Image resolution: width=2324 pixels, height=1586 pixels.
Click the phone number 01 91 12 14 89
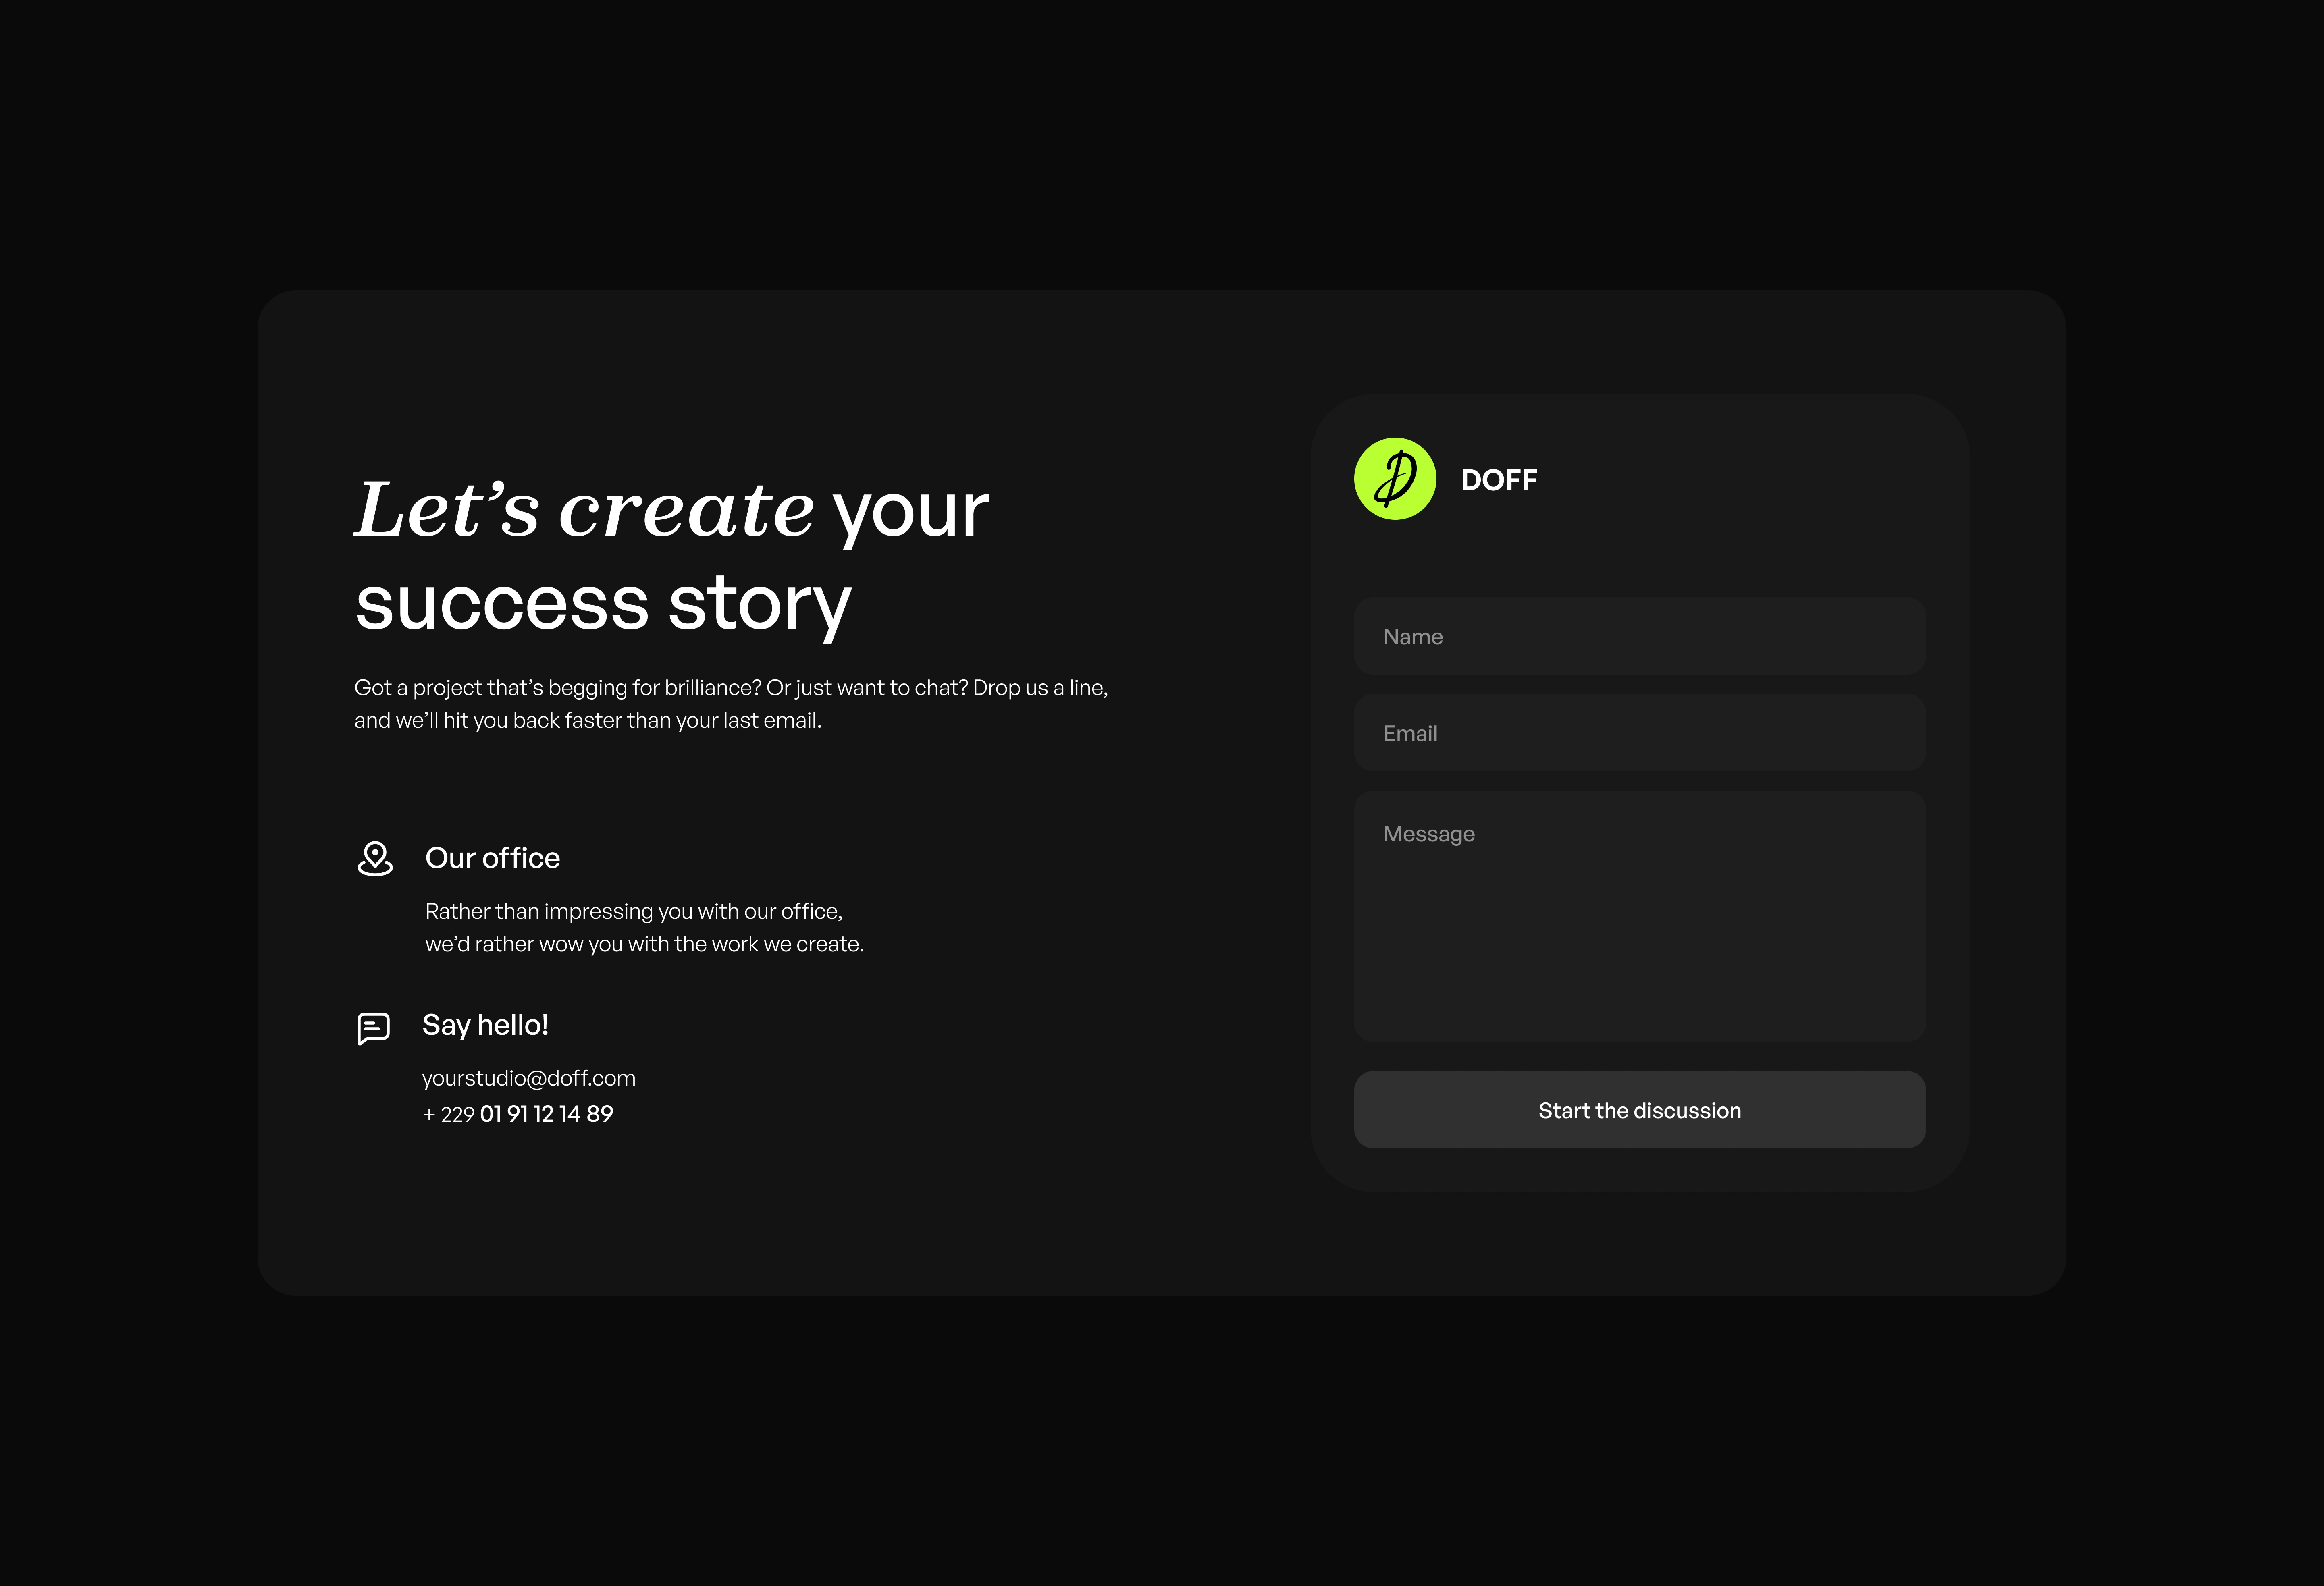click(546, 1113)
